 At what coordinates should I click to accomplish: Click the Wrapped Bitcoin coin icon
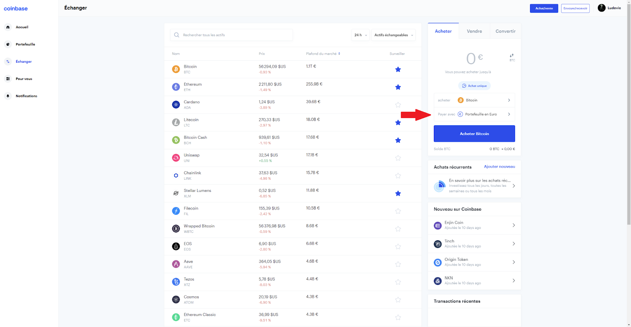click(x=176, y=229)
